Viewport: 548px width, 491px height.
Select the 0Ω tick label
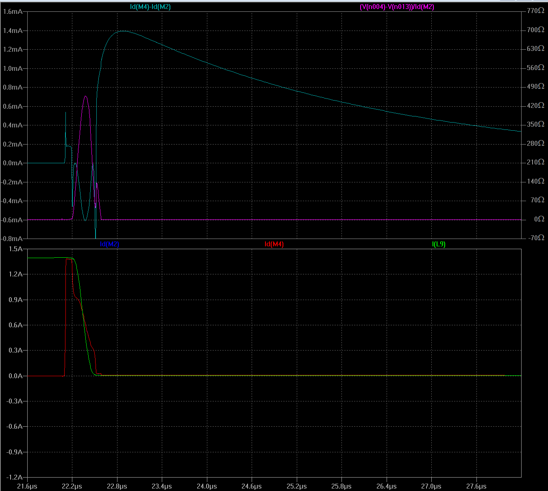539,219
